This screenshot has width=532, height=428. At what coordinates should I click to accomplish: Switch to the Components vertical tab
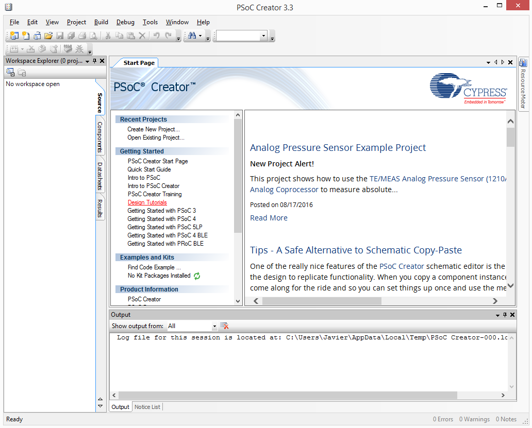pos(100,137)
